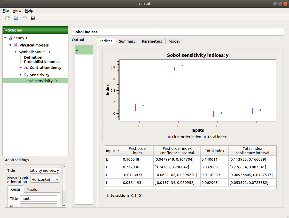Select the histogram icon next to Central tendency
289x218 pixels.
click(26, 67)
